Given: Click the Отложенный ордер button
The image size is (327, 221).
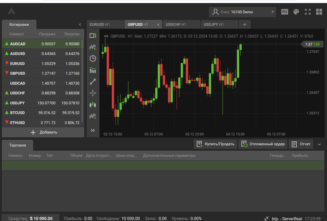Looking at the screenshot, I should (263, 144).
